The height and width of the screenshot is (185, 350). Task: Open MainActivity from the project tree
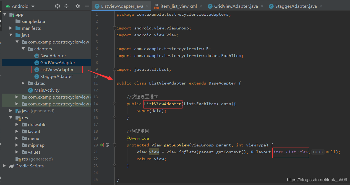(x=47, y=90)
